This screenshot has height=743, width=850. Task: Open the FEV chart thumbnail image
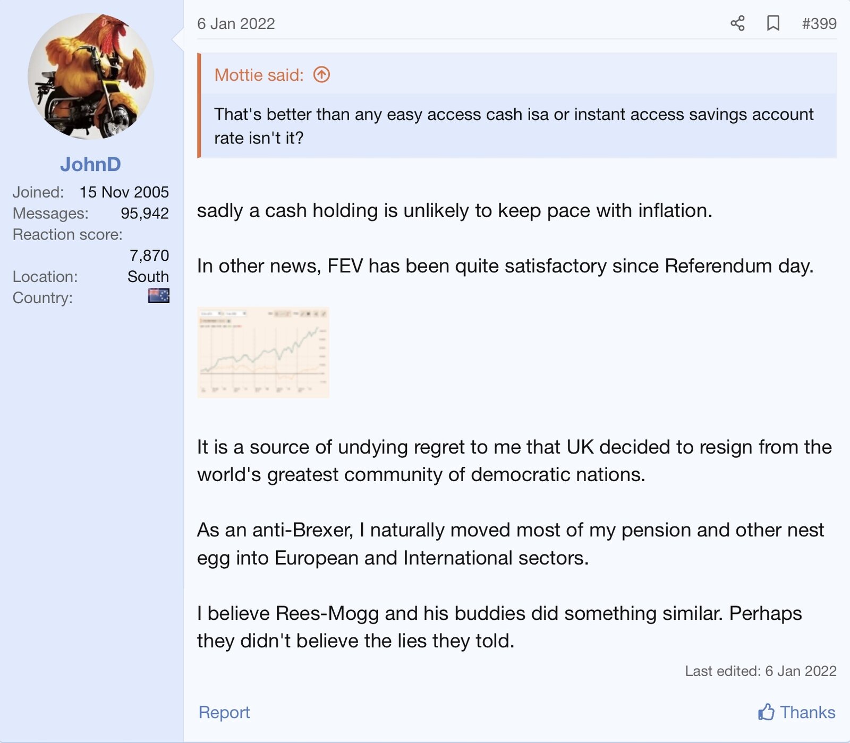point(263,352)
